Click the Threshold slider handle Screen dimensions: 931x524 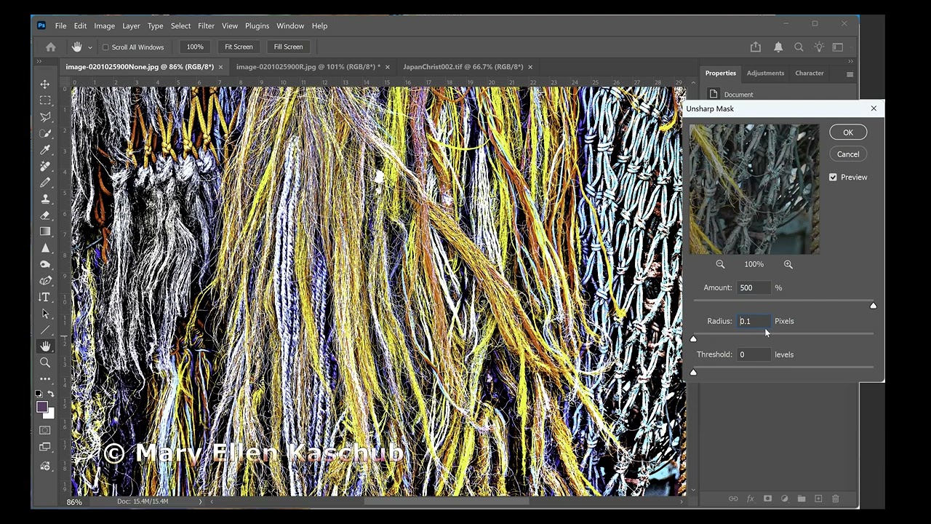693,373
